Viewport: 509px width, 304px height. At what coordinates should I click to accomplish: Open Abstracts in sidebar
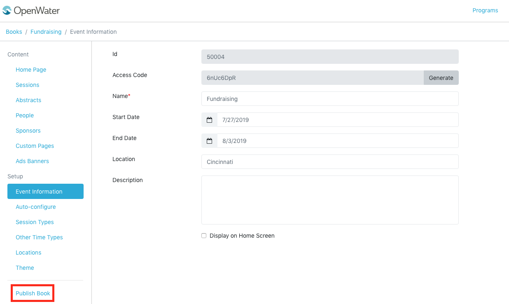tap(28, 100)
